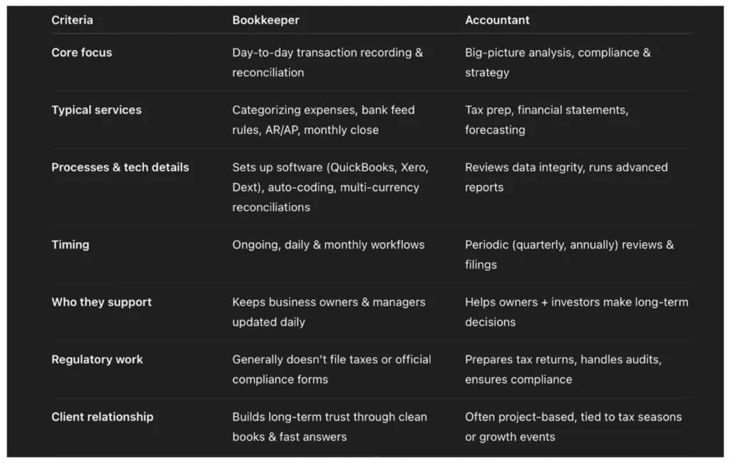Click Builds long-term trust cell
This screenshot has width=729, height=463.
pos(330,427)
